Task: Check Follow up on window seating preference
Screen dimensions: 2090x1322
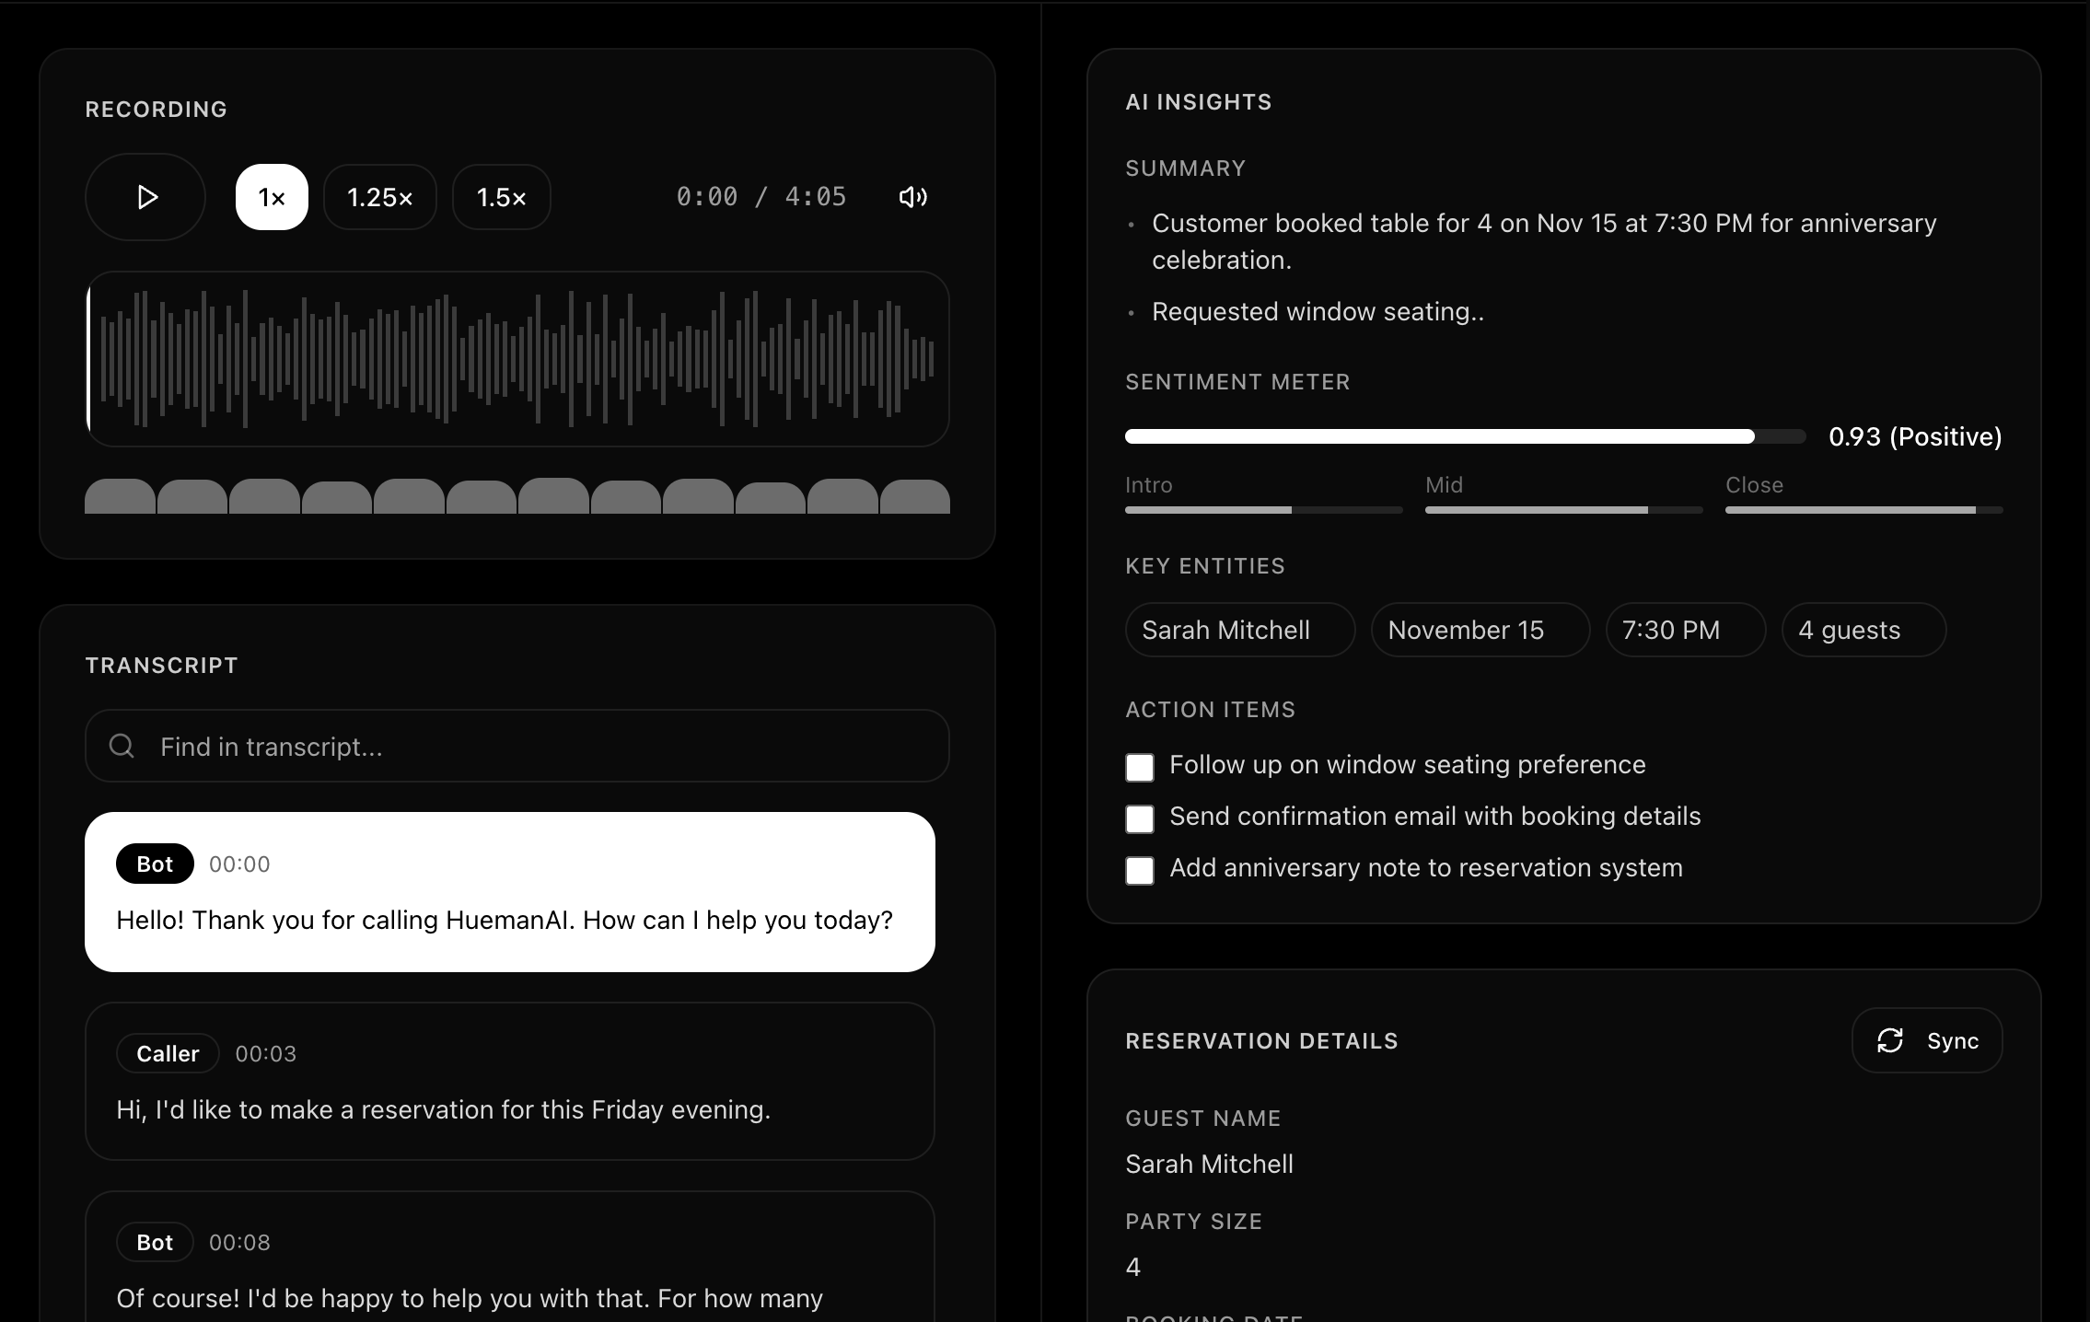Action: click(1139, 767)
